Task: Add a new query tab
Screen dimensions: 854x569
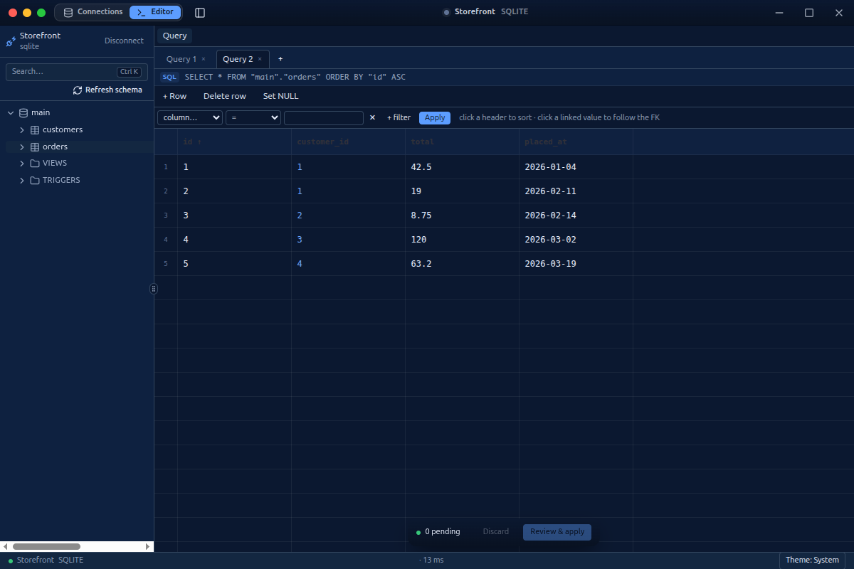Action: pos(280,59)
